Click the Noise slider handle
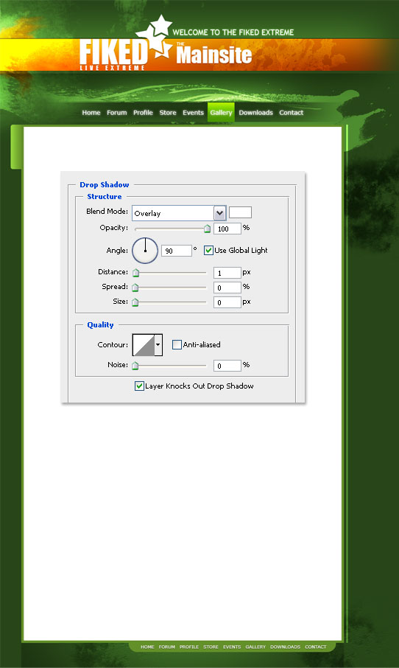 [x=135, y=366]
